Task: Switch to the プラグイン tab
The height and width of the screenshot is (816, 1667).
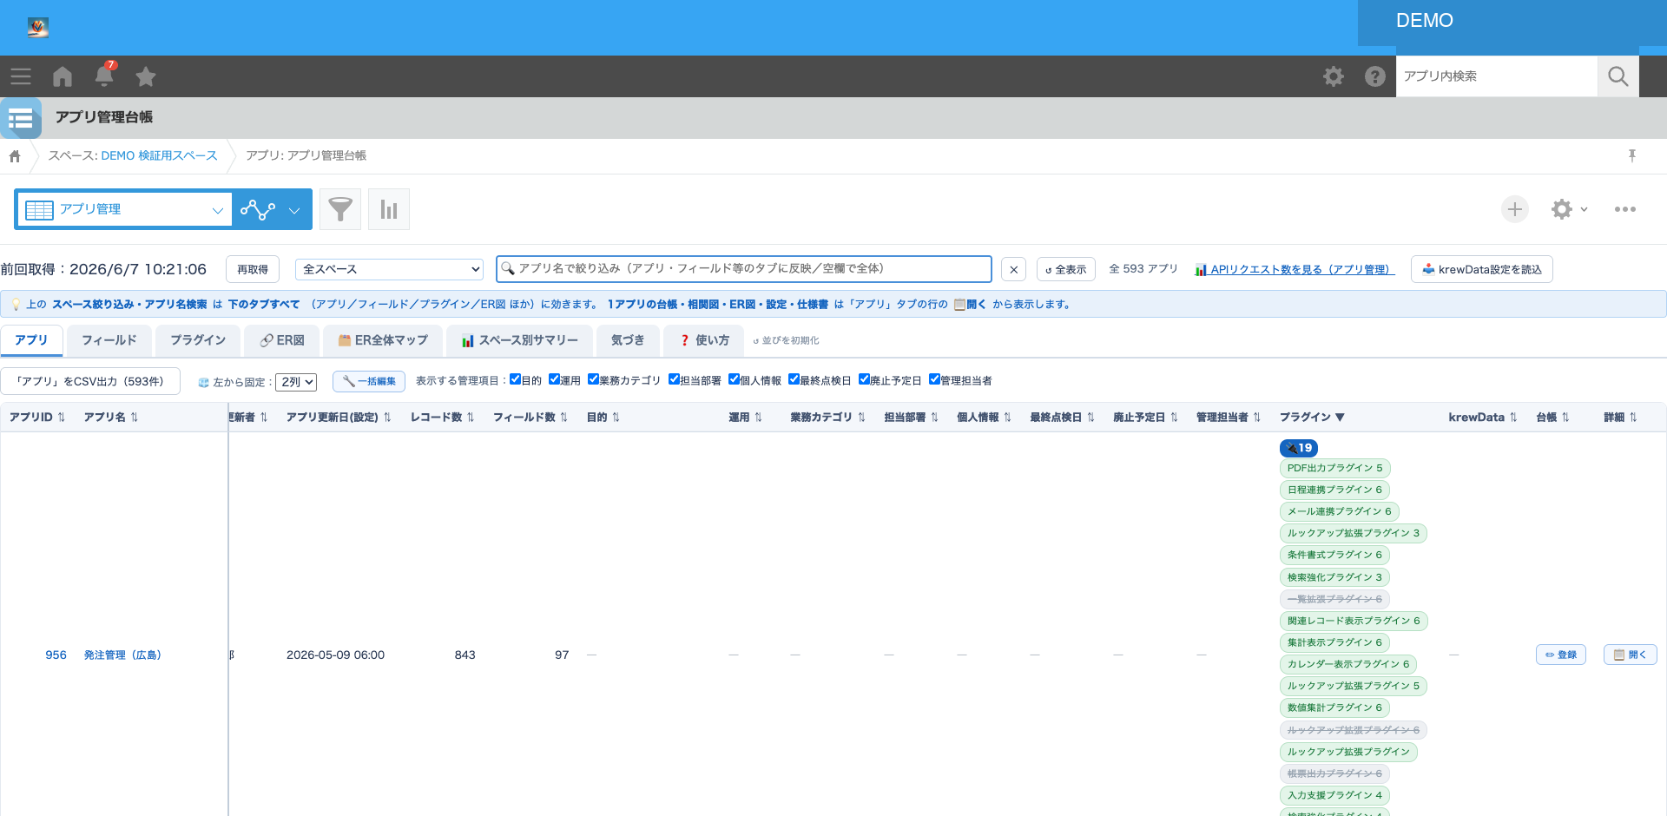Action: click(198, 340)
